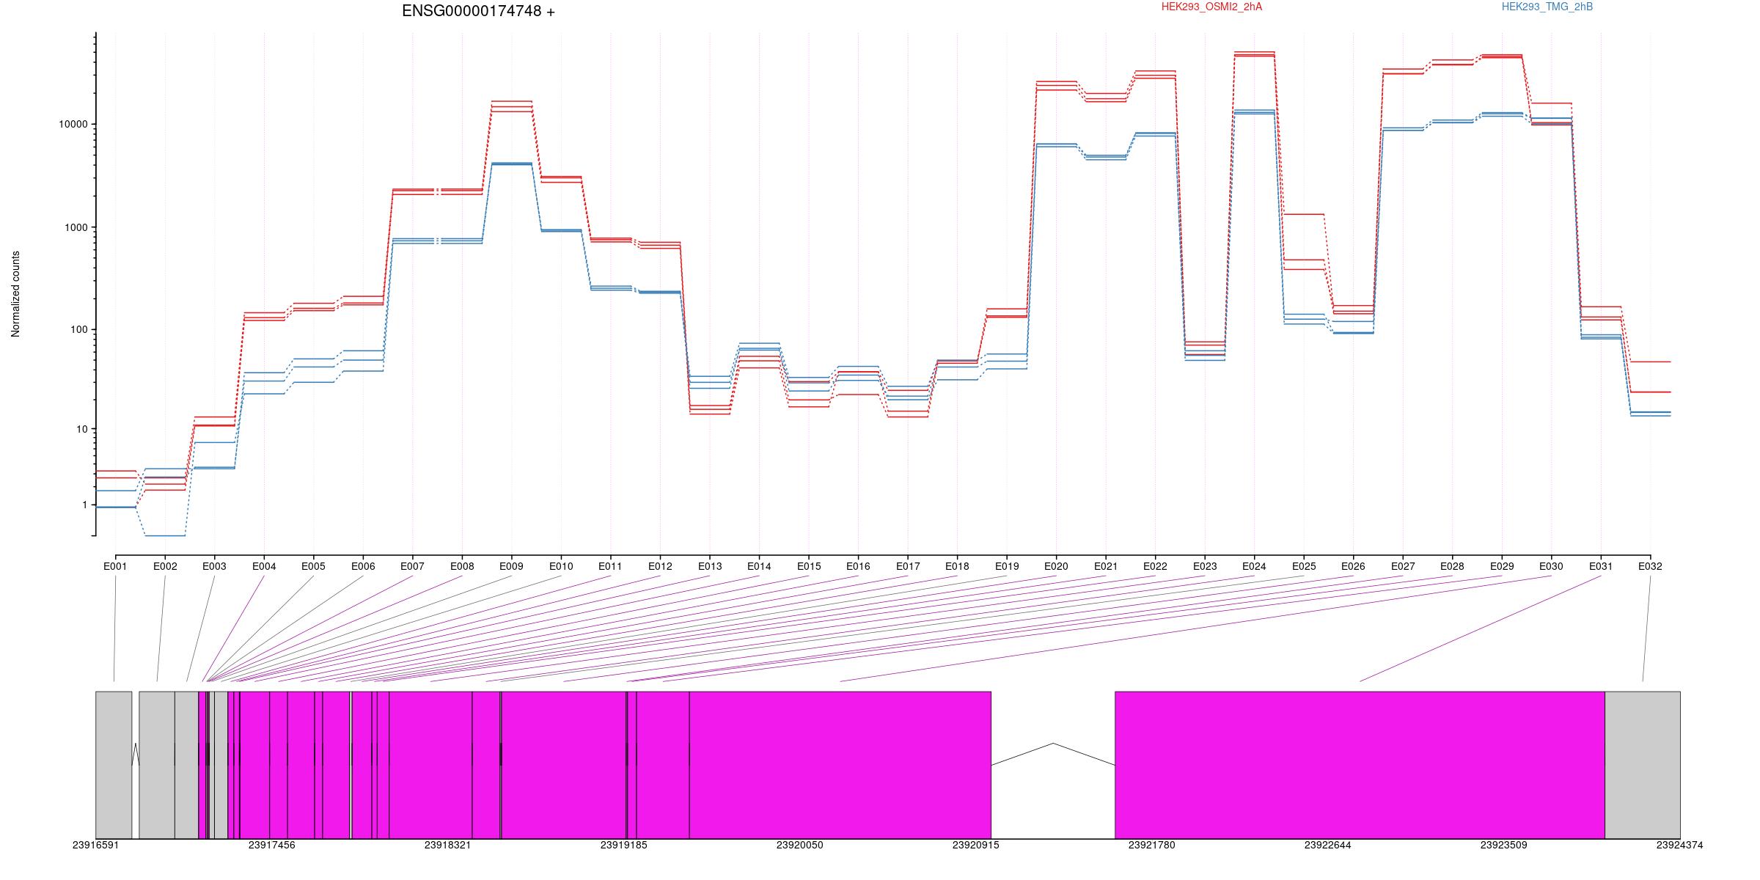Click exon label E025

pos(1304,566)
